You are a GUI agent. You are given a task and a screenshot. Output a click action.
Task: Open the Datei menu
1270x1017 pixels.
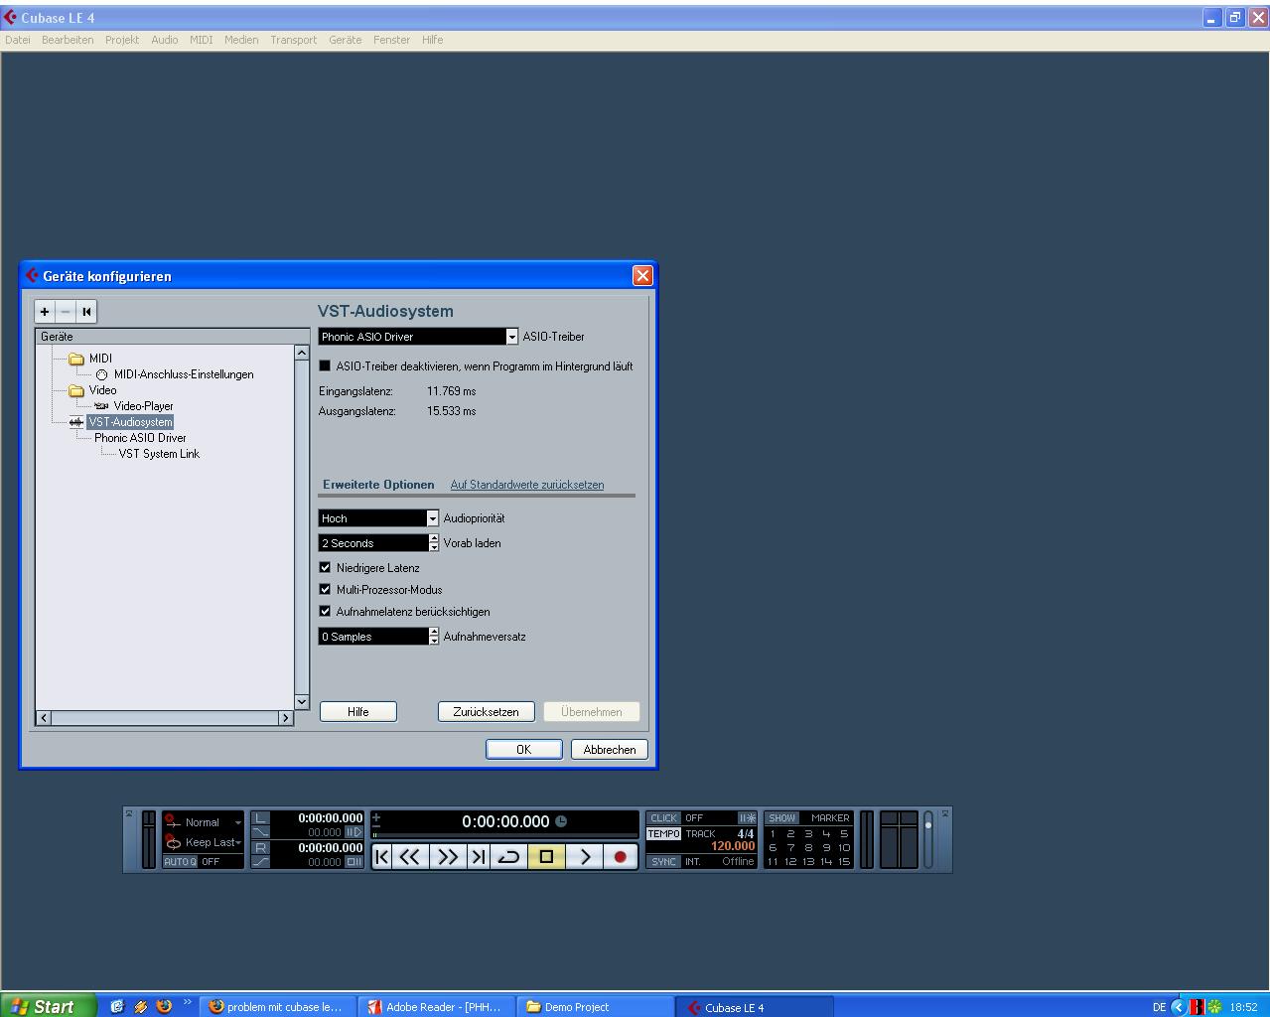click(18, 40)
